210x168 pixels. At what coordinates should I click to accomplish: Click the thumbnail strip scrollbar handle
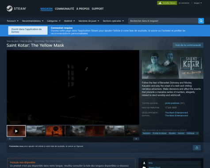[18, 139]
